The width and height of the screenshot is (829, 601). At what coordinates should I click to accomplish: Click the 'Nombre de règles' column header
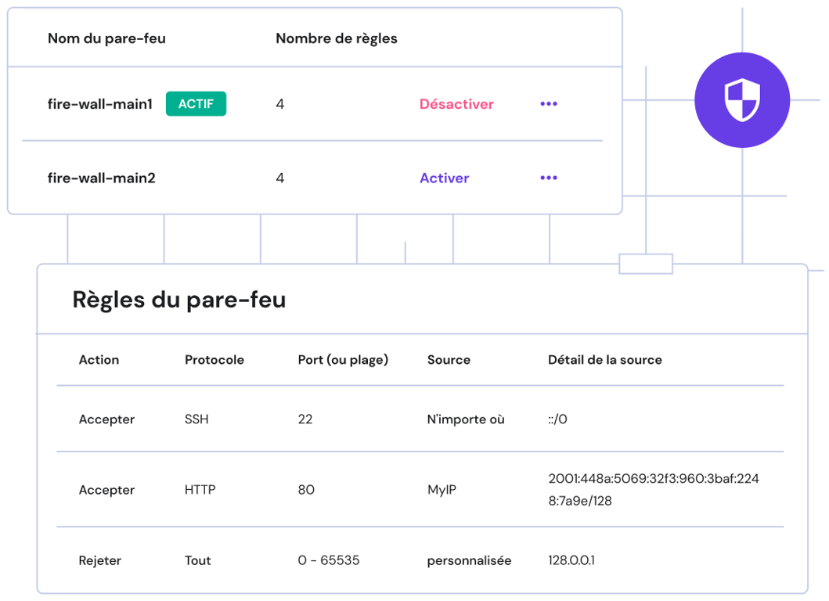(x=337, y=38)
